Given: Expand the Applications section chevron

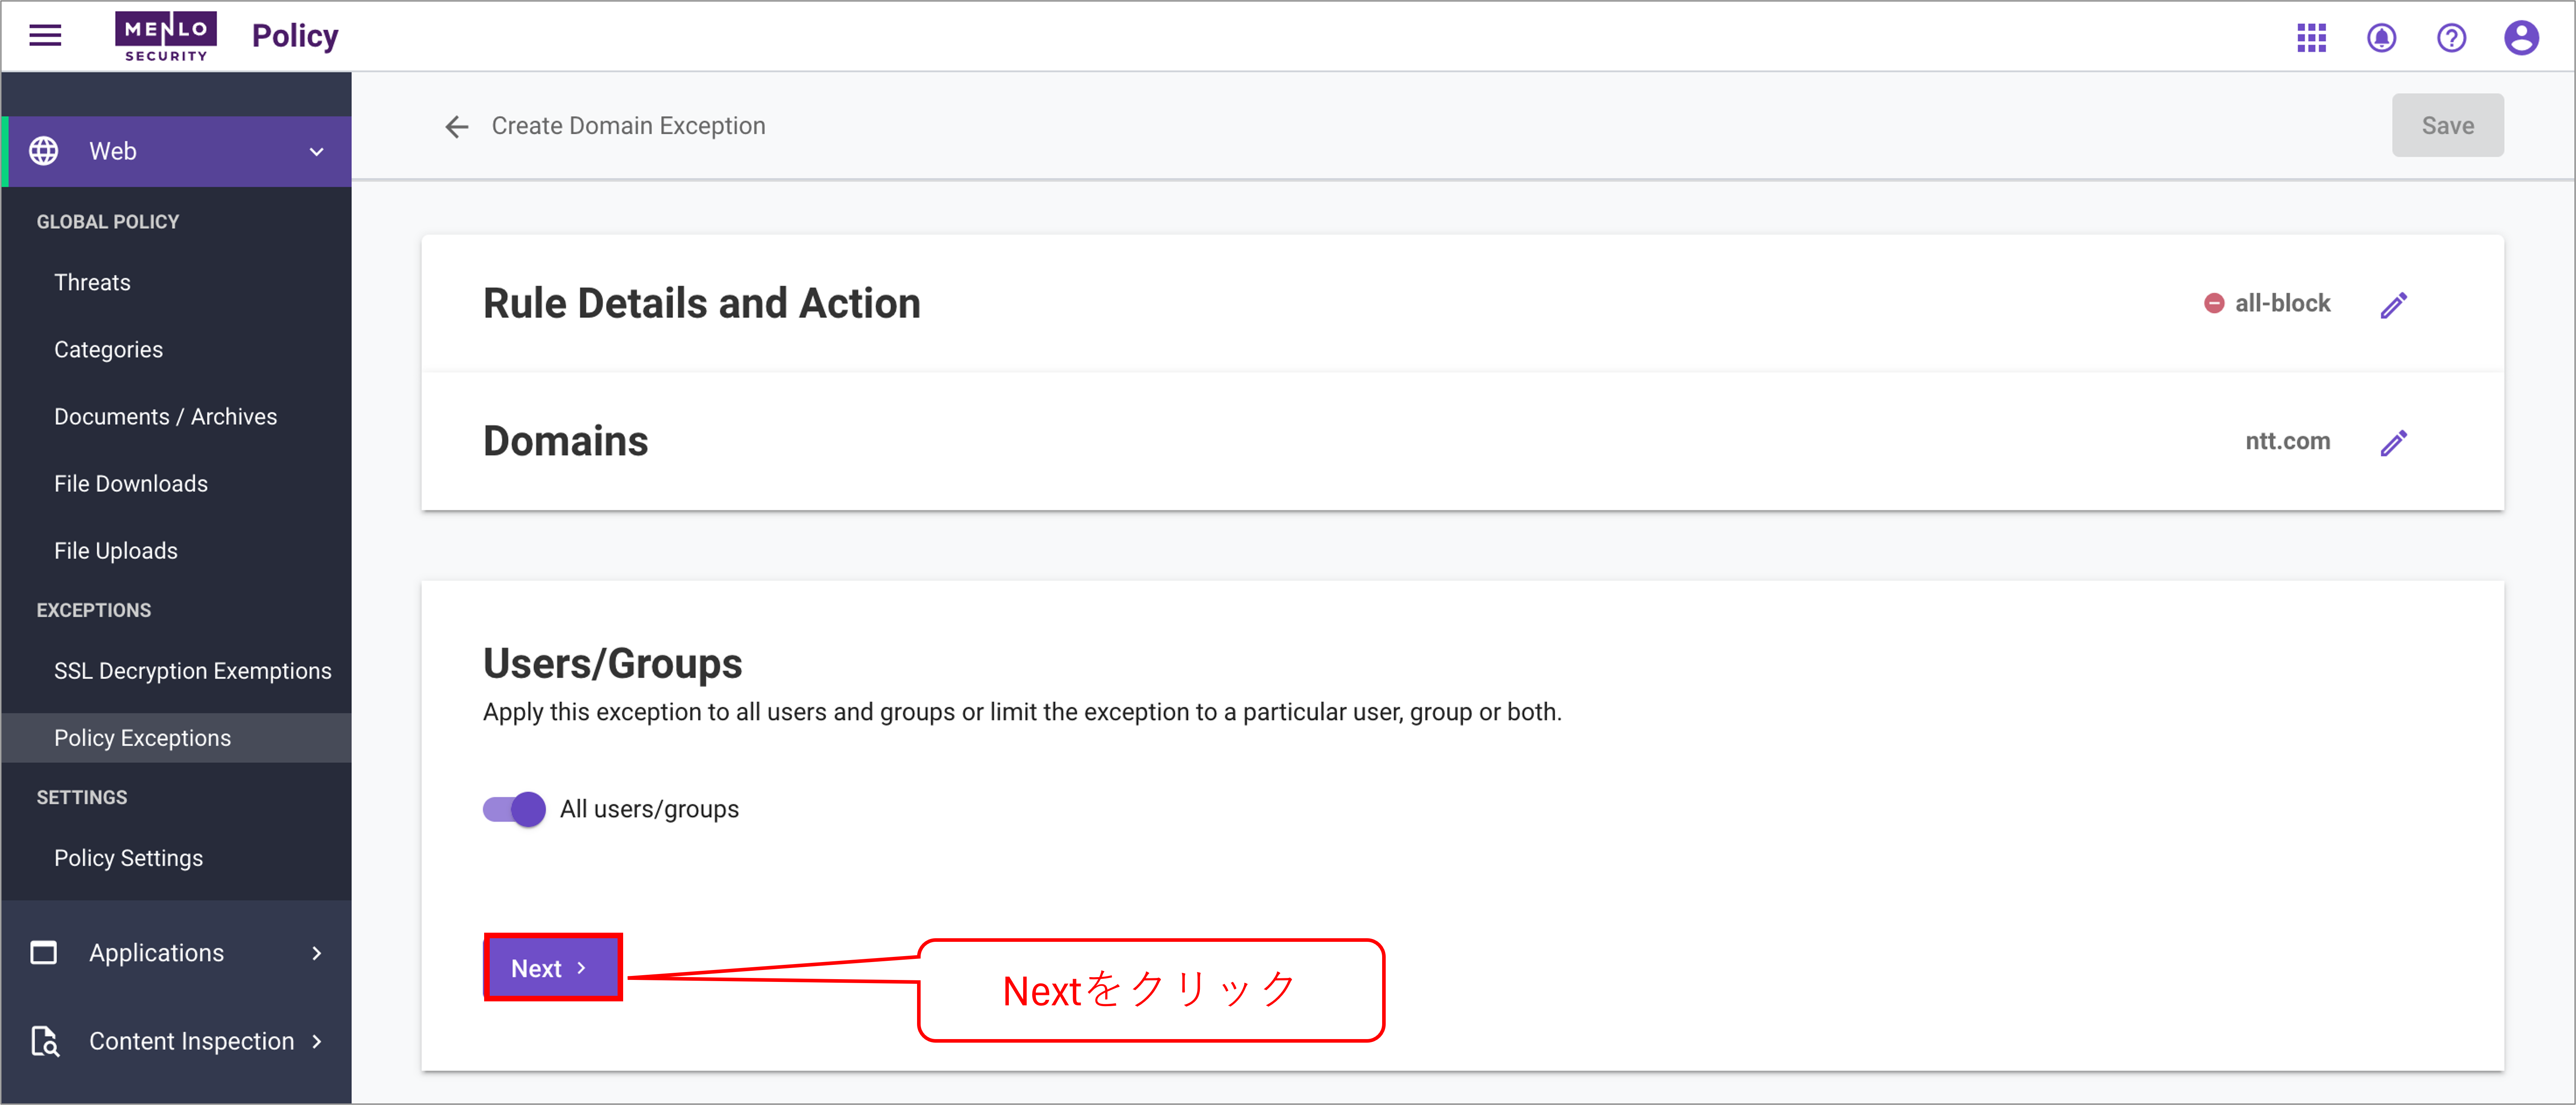Looking at the screenshot, I should (x=316, y=953).
